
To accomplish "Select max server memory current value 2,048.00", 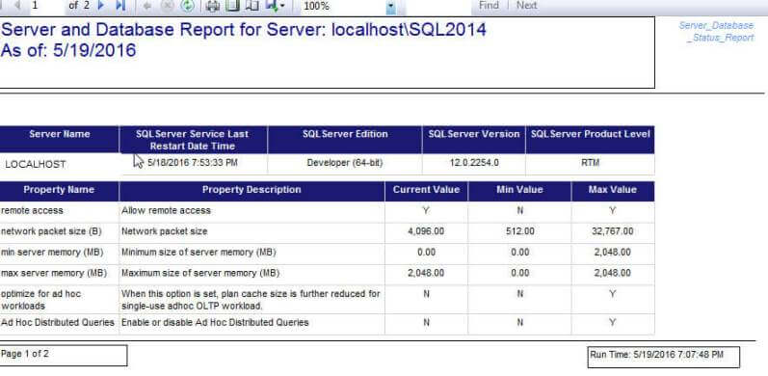I will click(426, 273).
